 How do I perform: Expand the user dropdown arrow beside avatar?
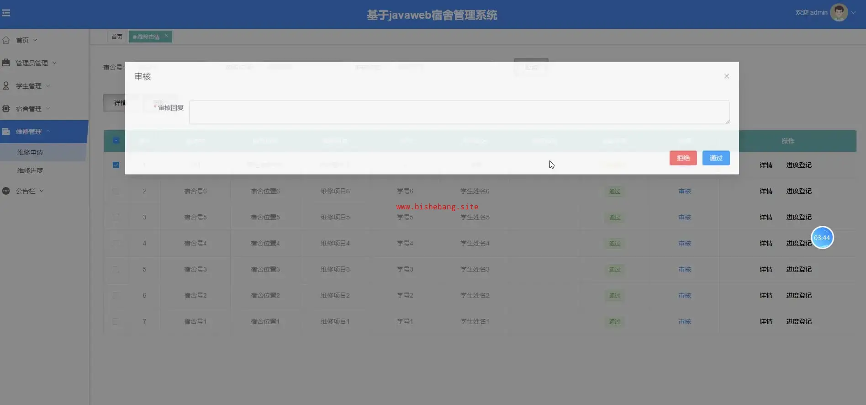pos(853,13)
